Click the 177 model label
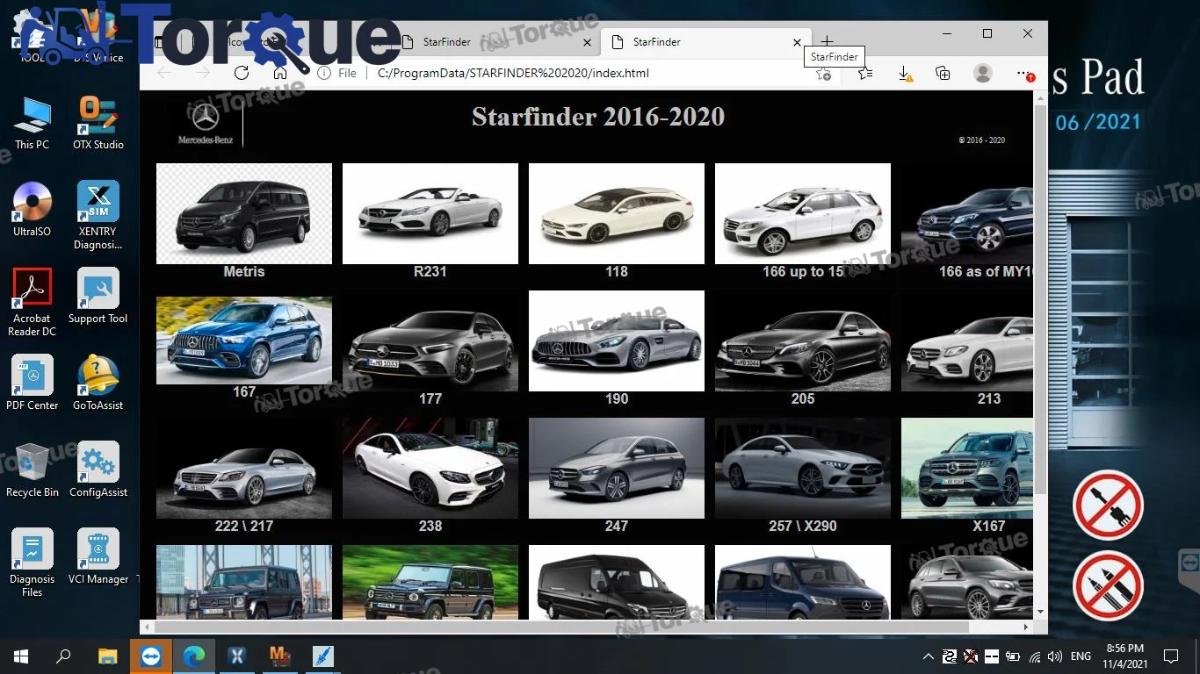Screen dimensions: 1200x674 [430, 399]
